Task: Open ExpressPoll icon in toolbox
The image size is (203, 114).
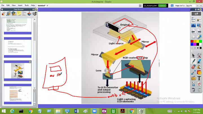Action: click(x=199, y=37)
